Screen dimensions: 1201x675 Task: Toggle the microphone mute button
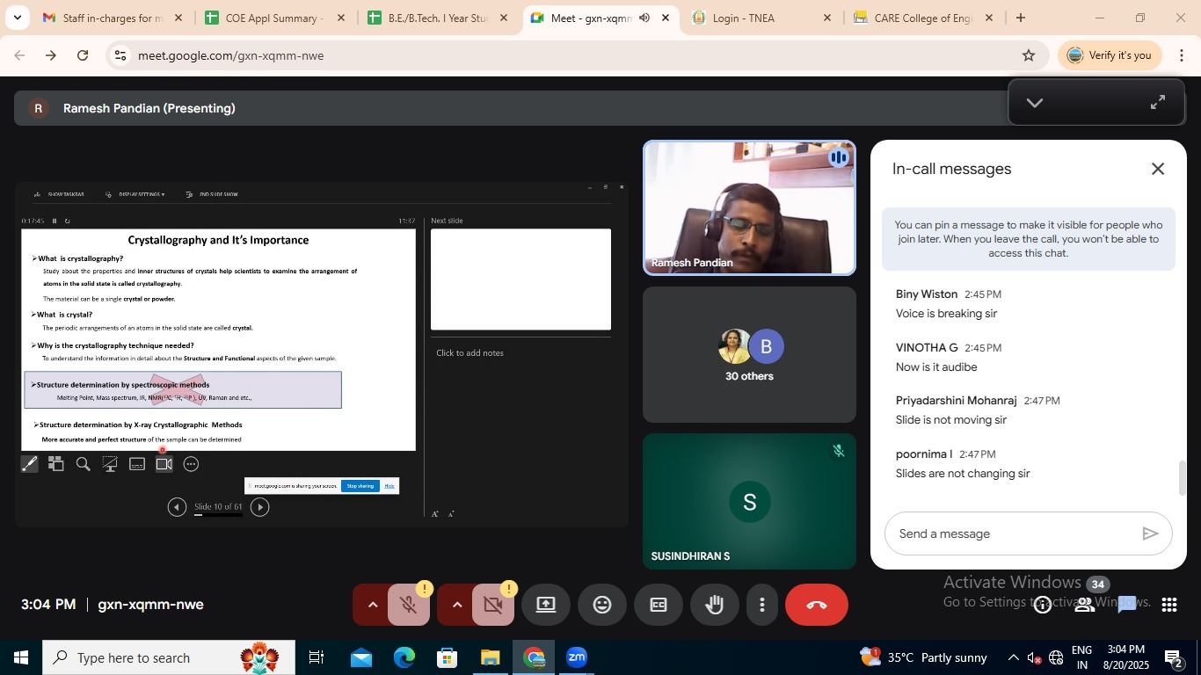tap(408, 605)
